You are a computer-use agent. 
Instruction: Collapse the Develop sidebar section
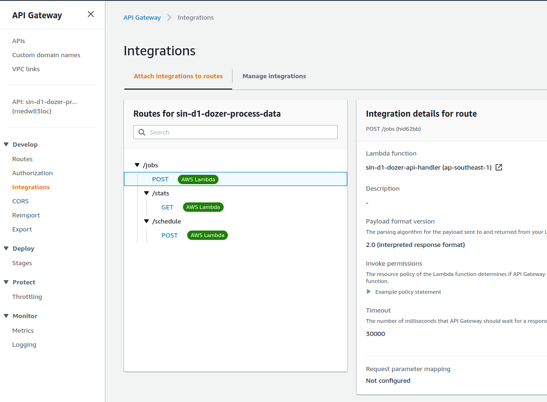(x=6, y=144)
